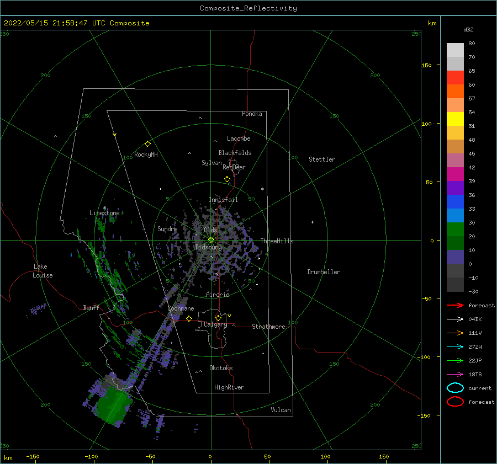Click the yellow diamond marker south of RedDeer
The height and width of the screenshot is (464, 497).
click(x=228, y=179)
